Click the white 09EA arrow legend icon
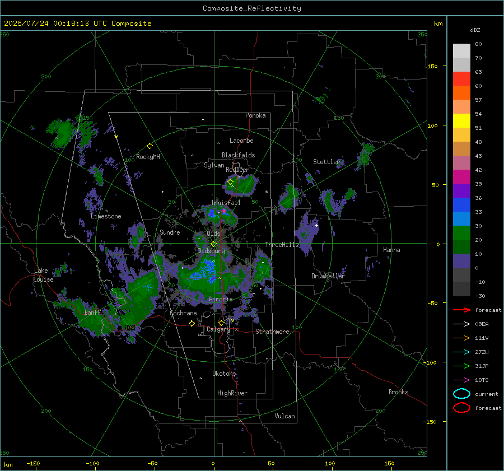This screenshot has width=504, height=471. pyautogui.click(x=461, y=324)
